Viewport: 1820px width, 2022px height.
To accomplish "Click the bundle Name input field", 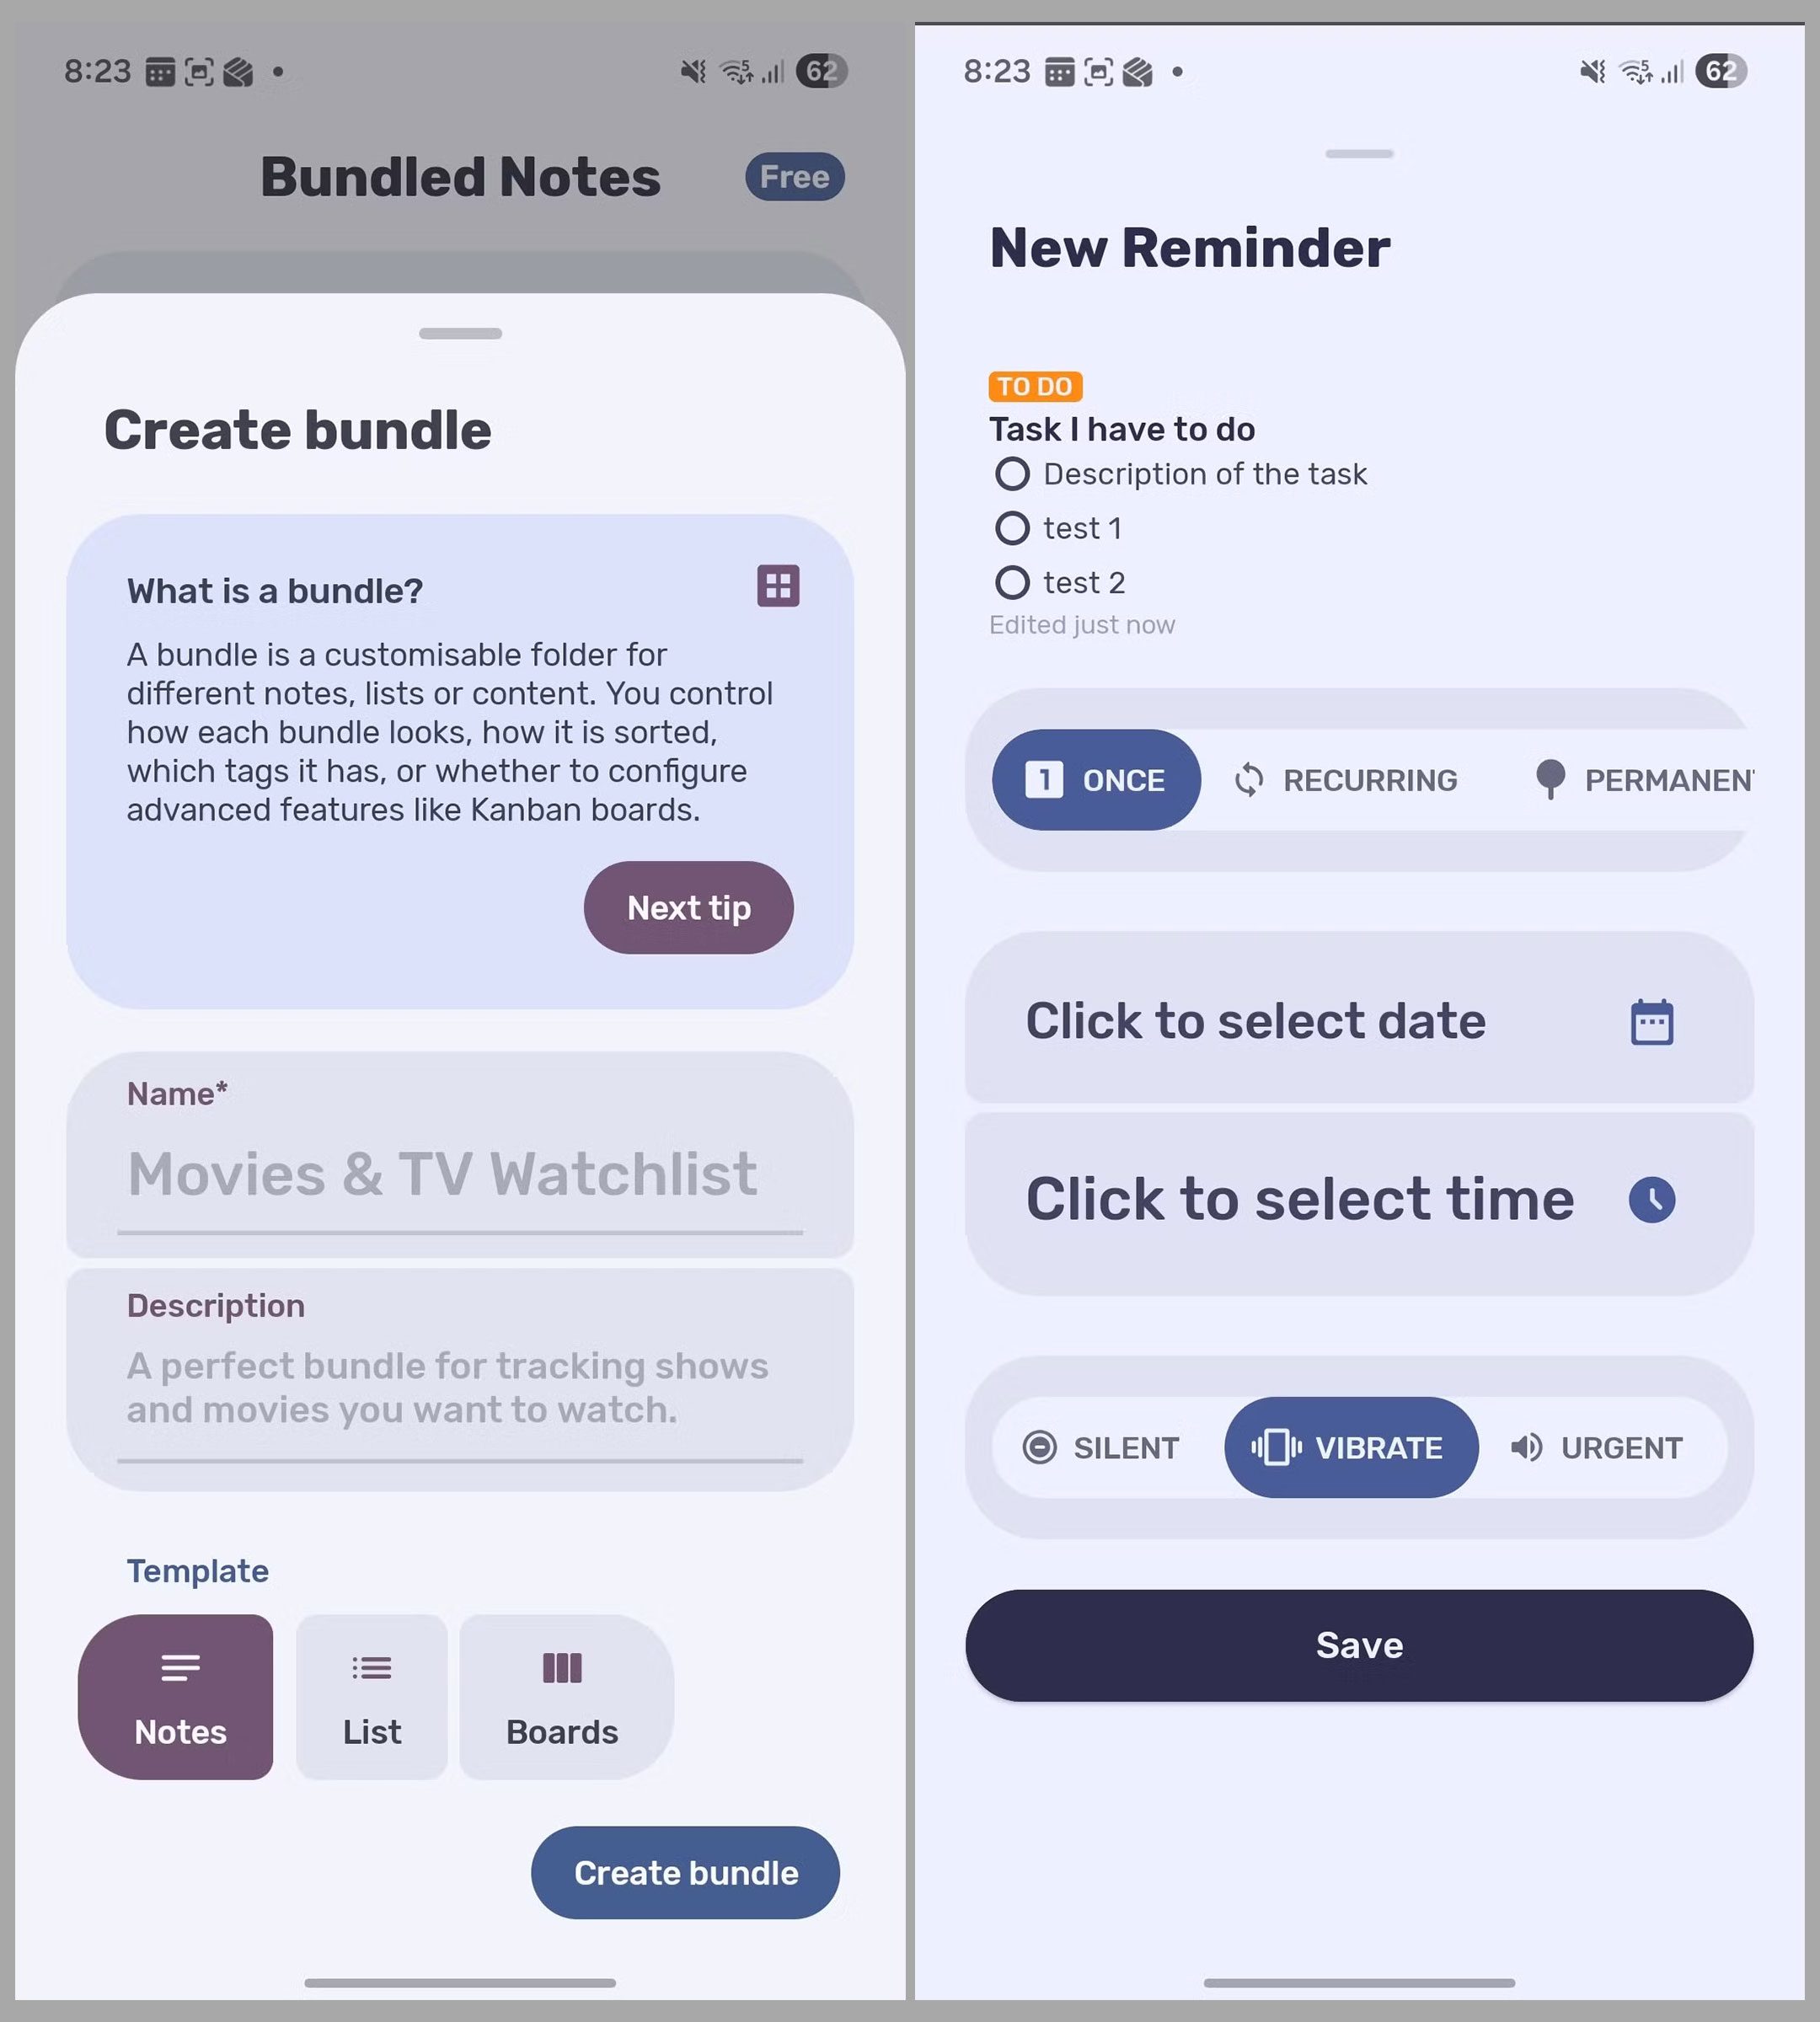I will [x=460, y=1173].
